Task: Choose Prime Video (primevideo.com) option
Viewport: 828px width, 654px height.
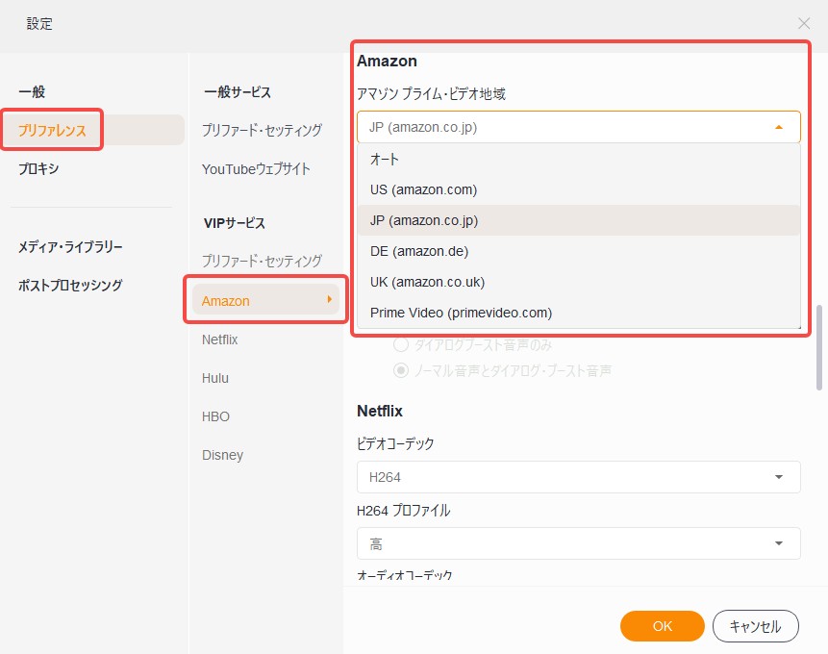Action: (x=579, y=313)
